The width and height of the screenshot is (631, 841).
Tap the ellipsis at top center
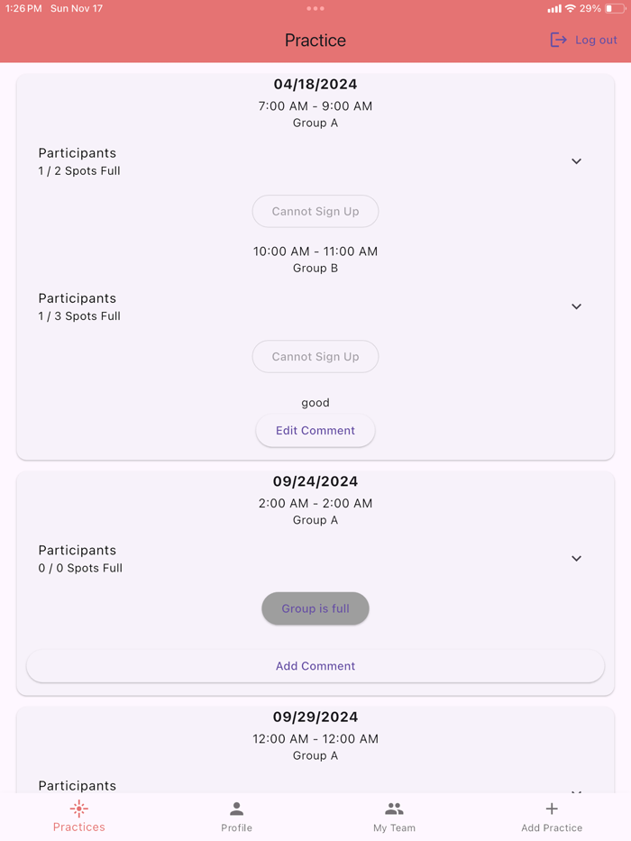[x=315, y=8]
